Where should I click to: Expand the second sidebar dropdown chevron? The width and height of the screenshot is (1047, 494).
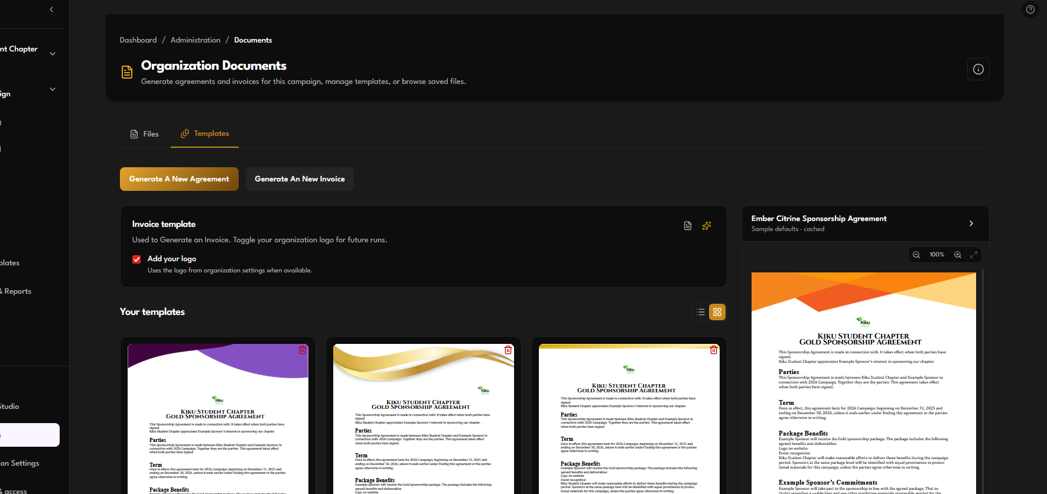tap(53, 89)
